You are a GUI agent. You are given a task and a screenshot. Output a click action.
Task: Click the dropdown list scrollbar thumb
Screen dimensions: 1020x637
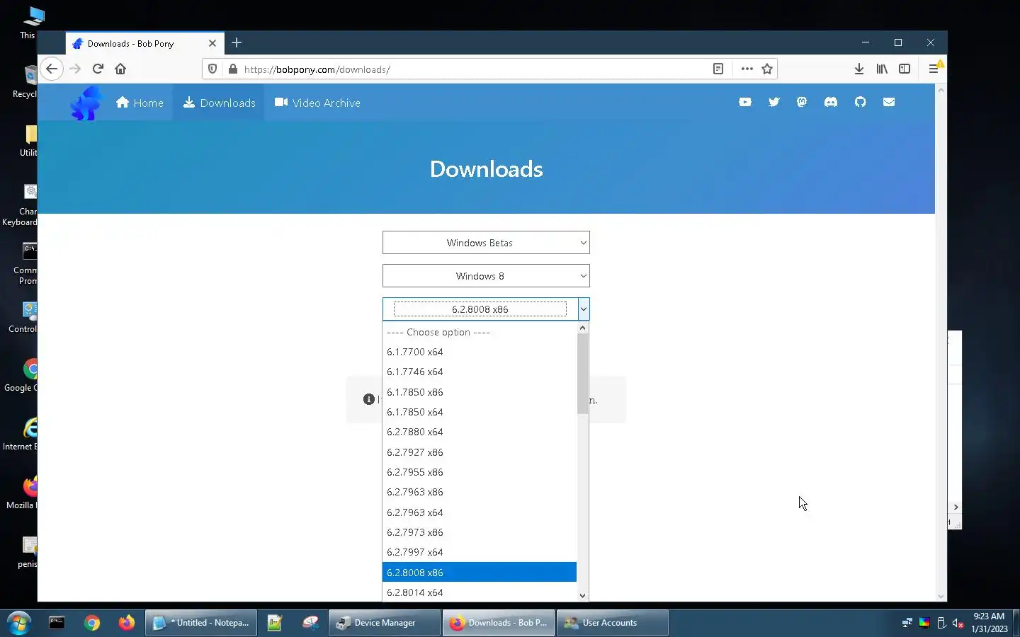click(x=583, y=374)
